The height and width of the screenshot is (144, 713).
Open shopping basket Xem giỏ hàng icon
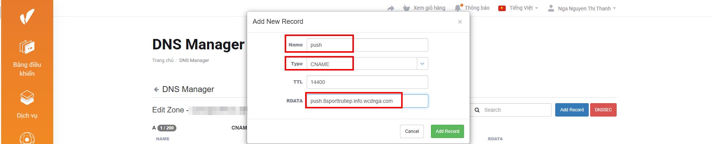coord(406,8)
